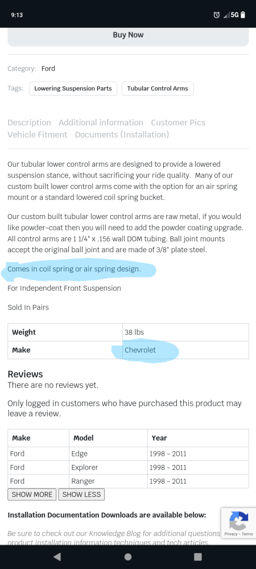Open the Lowering Suspension Parts tag
This screenshot has height=569, width=256.
coord(73,88)
